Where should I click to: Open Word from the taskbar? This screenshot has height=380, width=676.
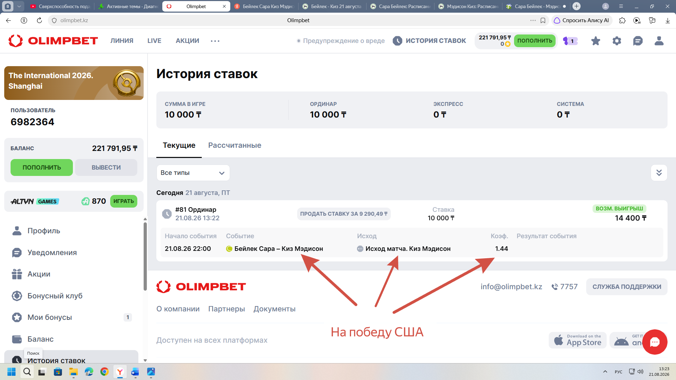click(x=135, y=372)
